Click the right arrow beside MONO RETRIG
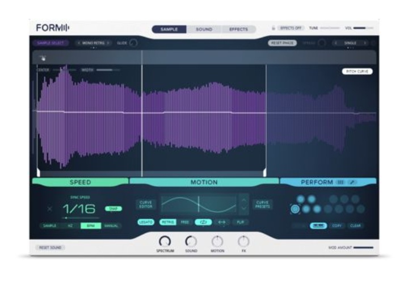 pos(108,43)
